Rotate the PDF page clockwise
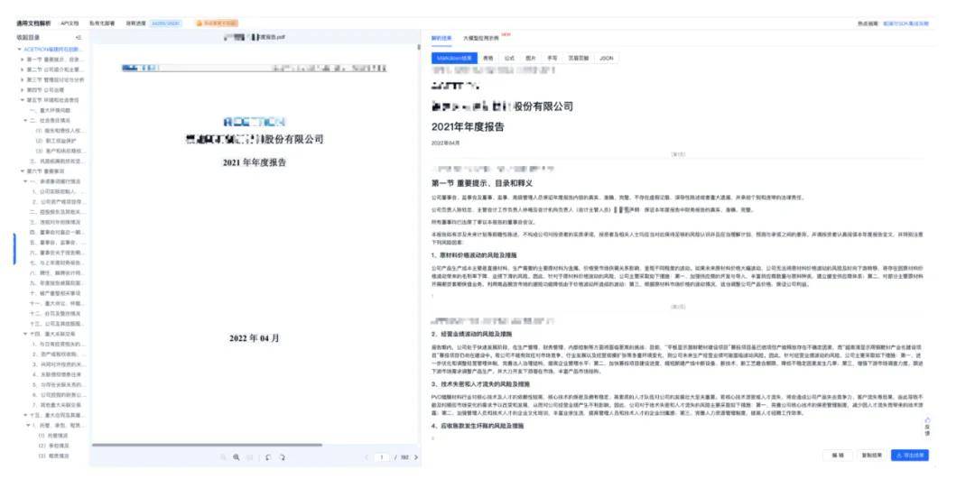The image size is (975, 488). pyautogui.click(x=282, y=457)
